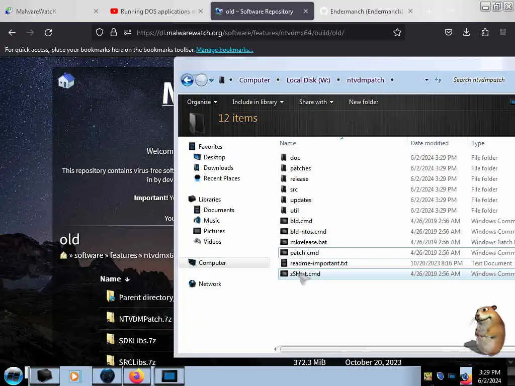Open the recent locations dropdown arrow in Explorer
This screenshot has height=386, width=515.
click(x=212, y=80)
